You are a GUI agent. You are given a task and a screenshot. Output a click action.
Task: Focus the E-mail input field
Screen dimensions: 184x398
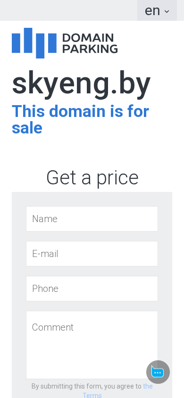(x=92, y=254)
